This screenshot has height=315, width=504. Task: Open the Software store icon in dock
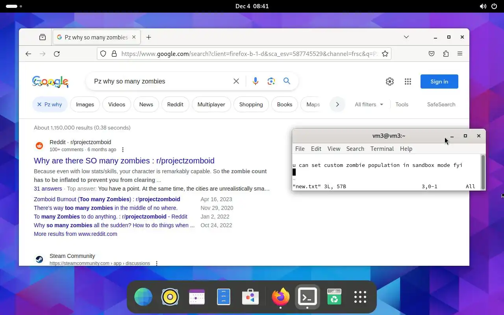[x=250, y=296]
